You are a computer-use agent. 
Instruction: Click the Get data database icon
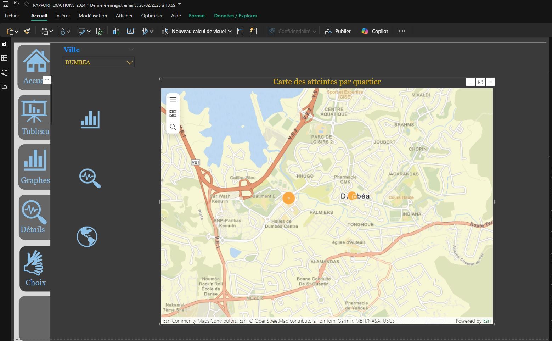(x=45, y=31)
